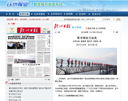
Task: Open 天工人巧日争新 in the news list
Action: pos(15,97)
